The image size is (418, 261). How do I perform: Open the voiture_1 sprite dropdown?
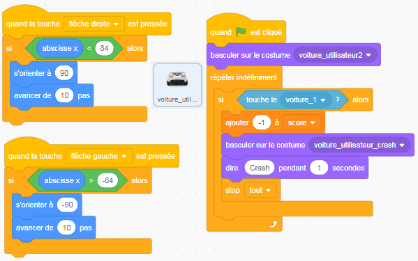(x=306, y=100)
